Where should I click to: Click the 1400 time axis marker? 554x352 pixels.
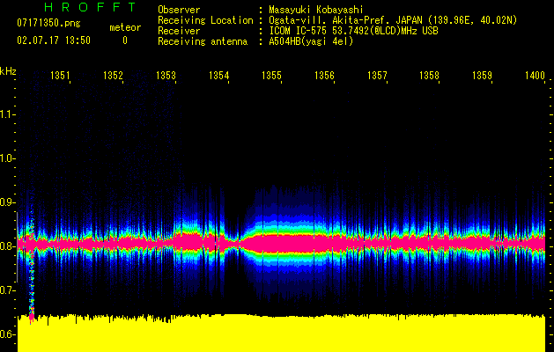coord(535,75)
